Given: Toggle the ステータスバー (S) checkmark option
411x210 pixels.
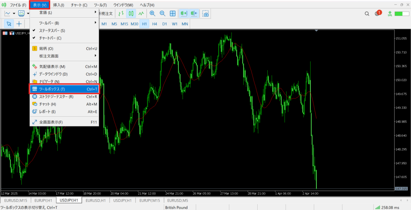Looking at the screenshot, I should 52,31.
